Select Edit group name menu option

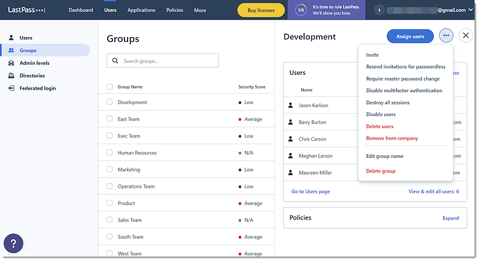[x=384, y=156]
